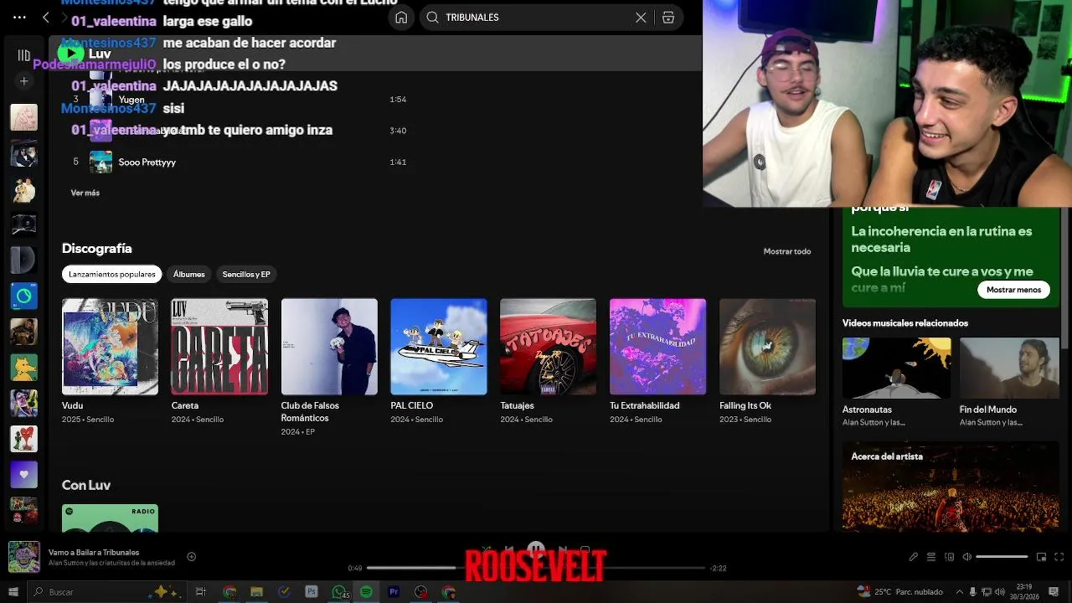Open the miniplayer
Screen dimensions: 1072x603
(1041, 557)
